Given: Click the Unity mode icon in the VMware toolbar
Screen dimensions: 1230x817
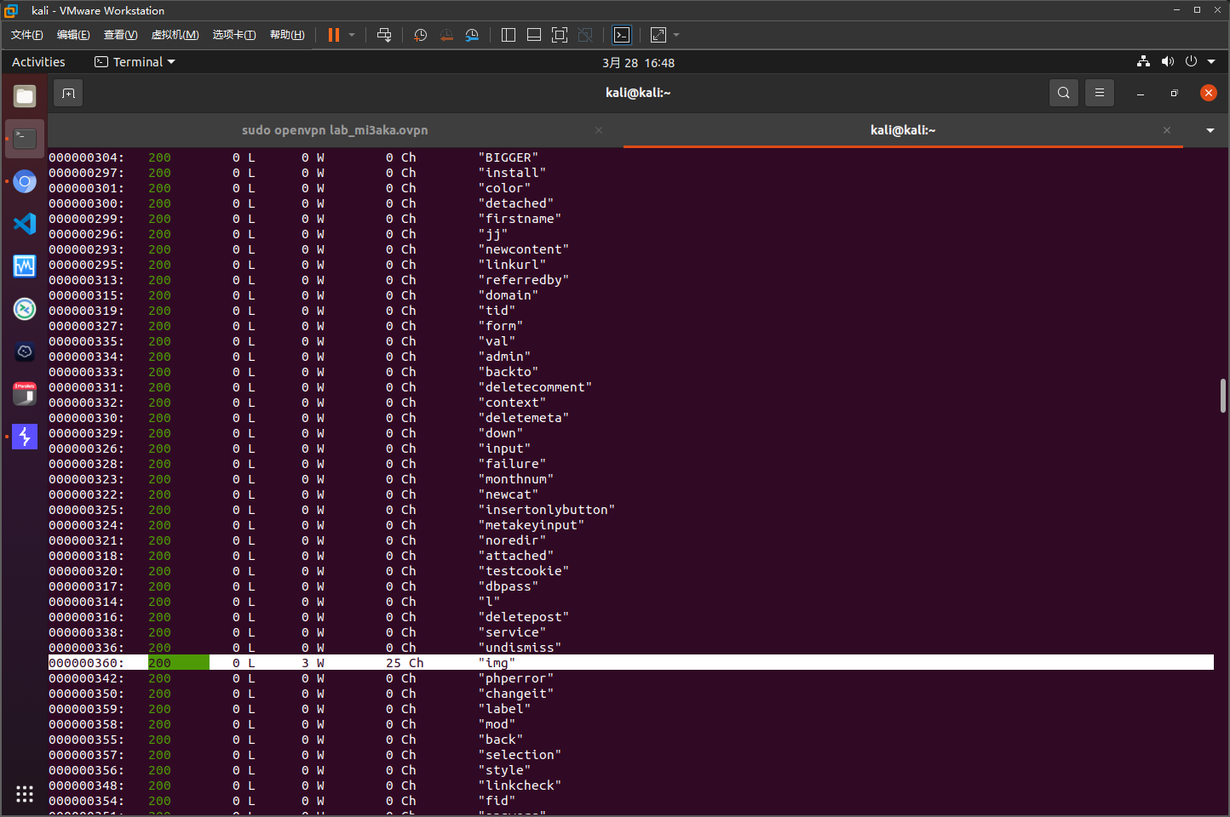Looking at the screenshot, I should click(x=585, y=35).
